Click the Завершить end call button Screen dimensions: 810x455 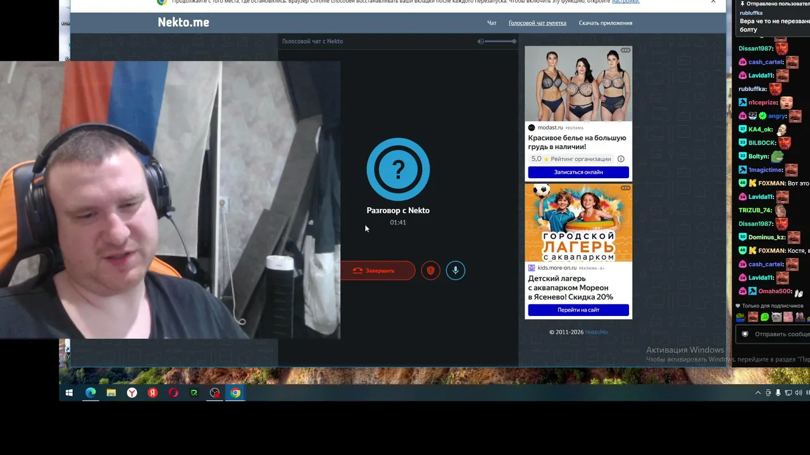click(x=378, y=270)
